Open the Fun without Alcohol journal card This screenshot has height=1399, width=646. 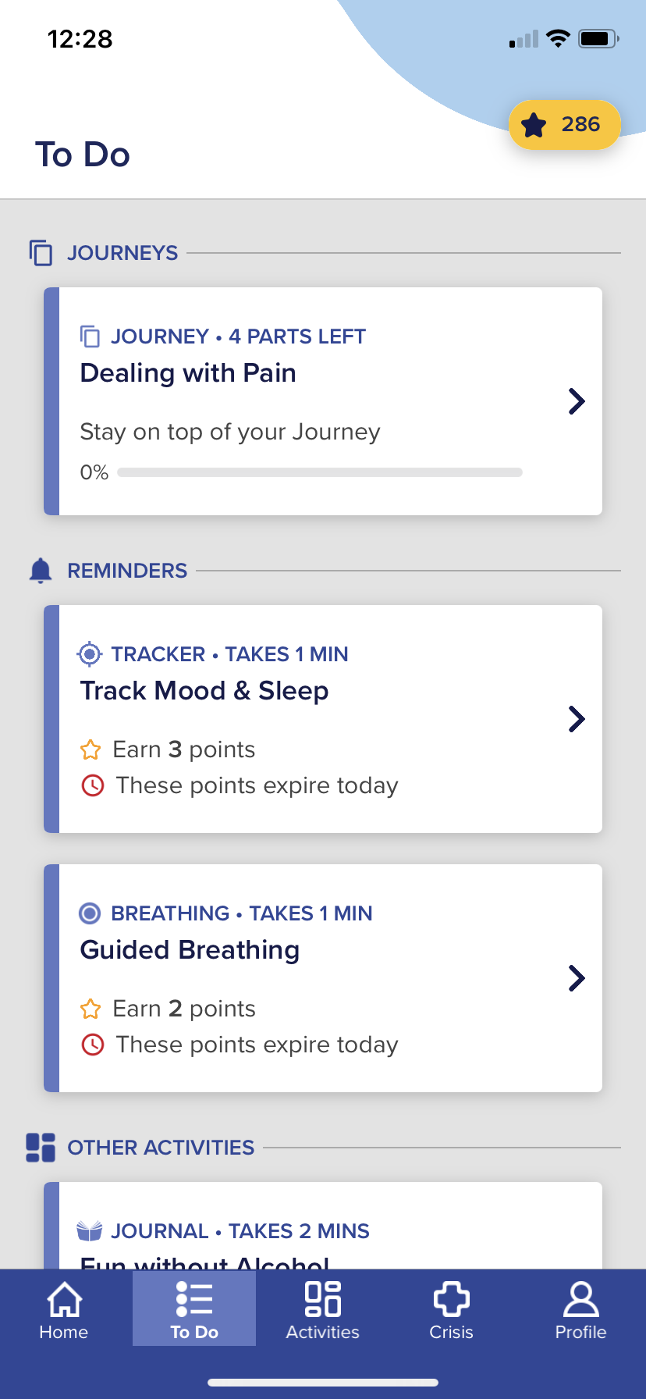tap(323, 1226)
